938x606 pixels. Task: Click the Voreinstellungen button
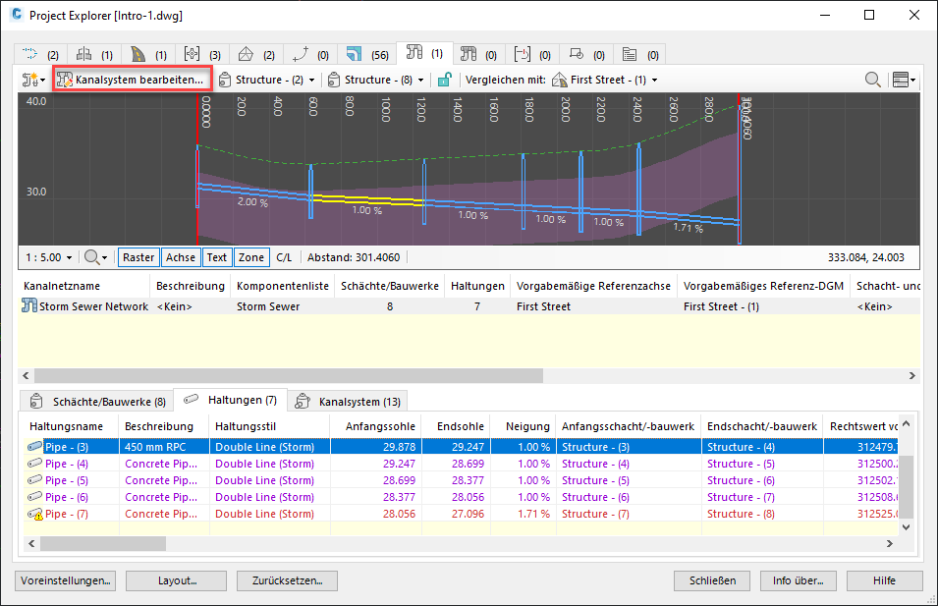coord(64,580)
